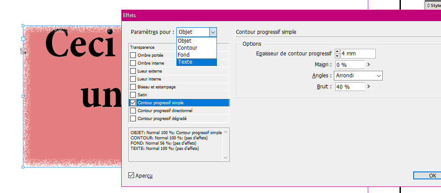The image size is (441, 193).
Task: Click the summary box scroll down arrow
Action: coord(226,158)
